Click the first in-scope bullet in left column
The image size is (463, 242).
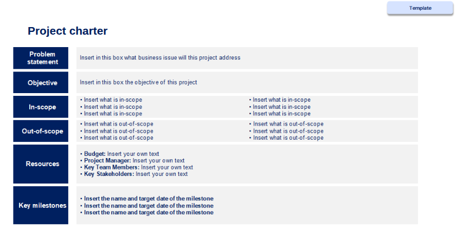coord(111,100)
